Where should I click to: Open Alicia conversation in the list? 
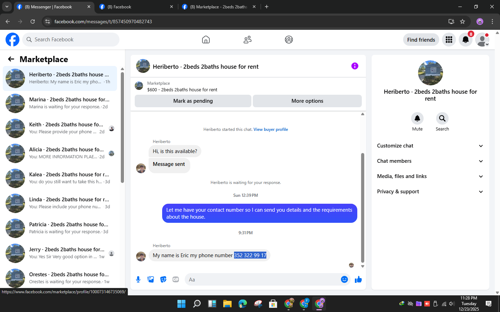(60, 153)
